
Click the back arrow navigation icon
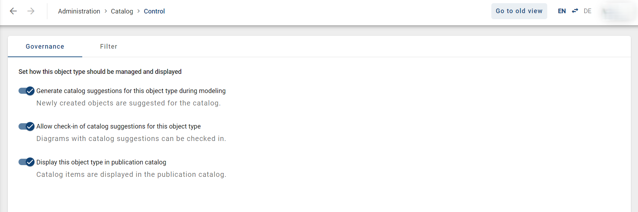point(13,11)
